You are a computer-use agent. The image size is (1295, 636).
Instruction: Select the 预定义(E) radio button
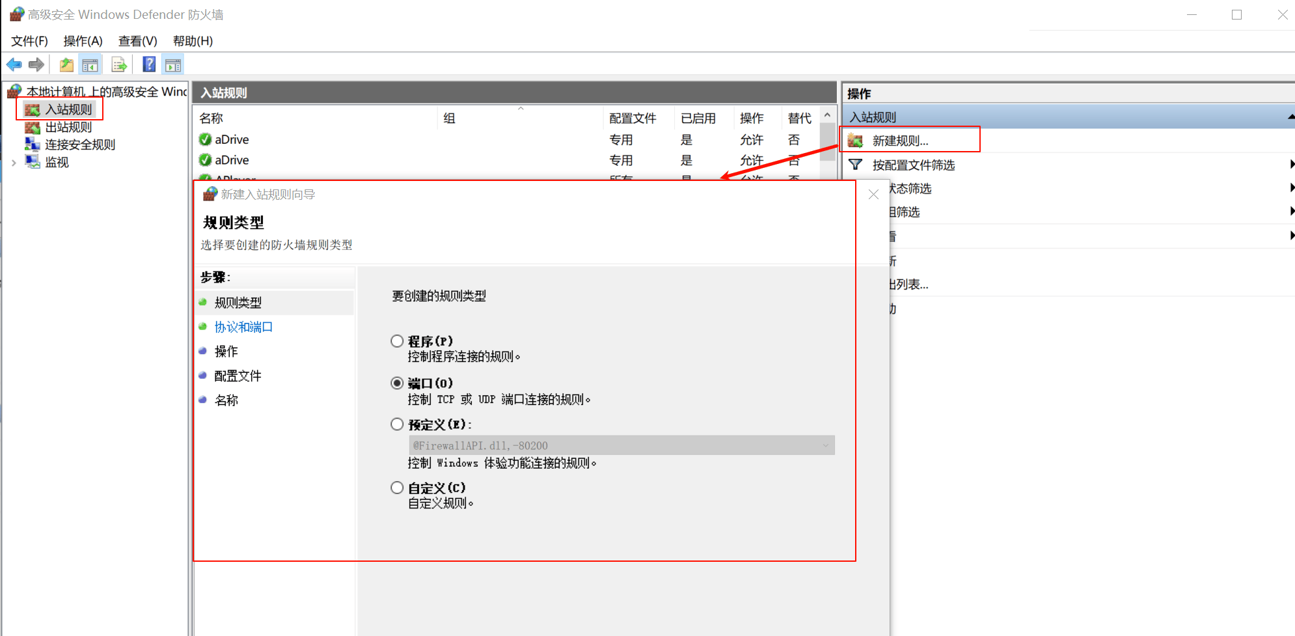click(397, 424)
